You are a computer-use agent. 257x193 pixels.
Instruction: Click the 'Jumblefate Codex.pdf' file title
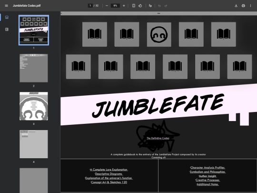(27, 6)
